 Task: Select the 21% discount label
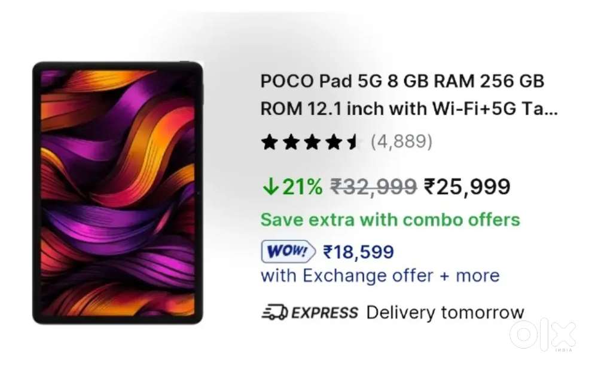coord(301,187)
